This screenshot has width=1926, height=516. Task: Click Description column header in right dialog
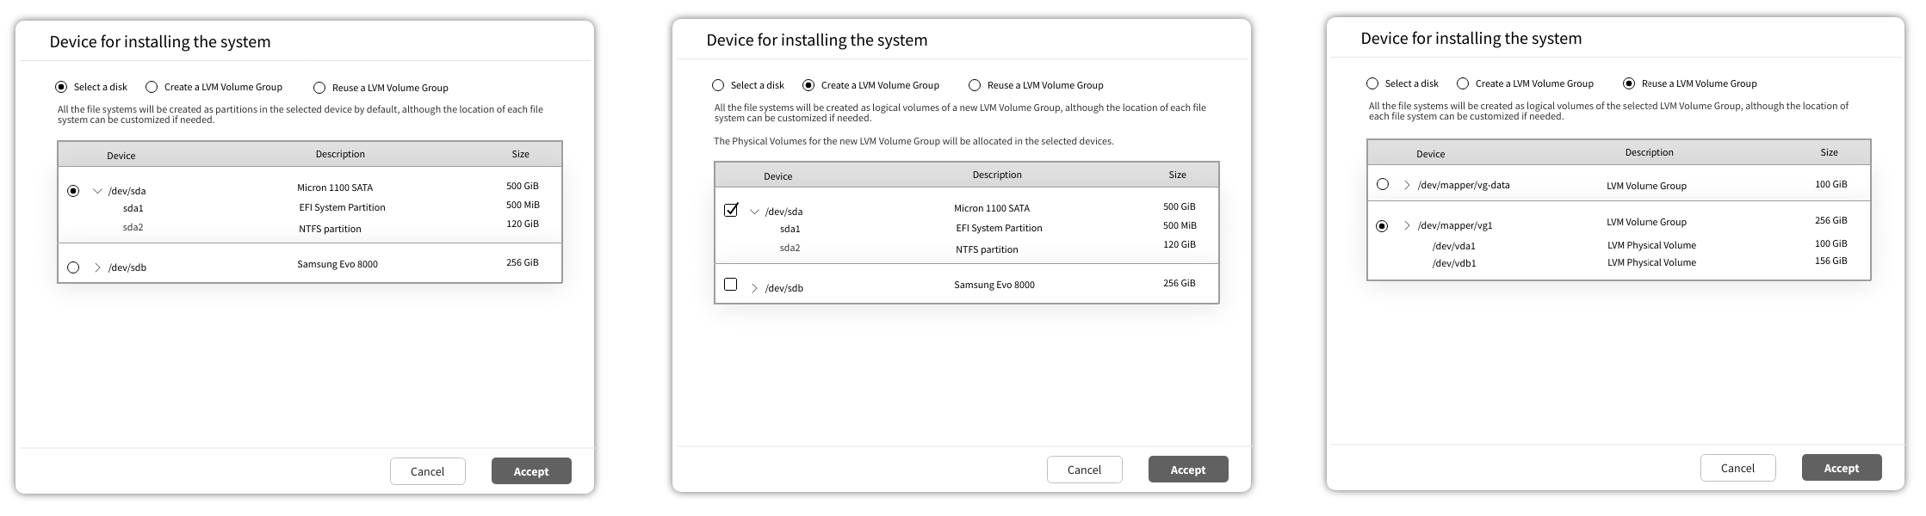pos(1650,152)
